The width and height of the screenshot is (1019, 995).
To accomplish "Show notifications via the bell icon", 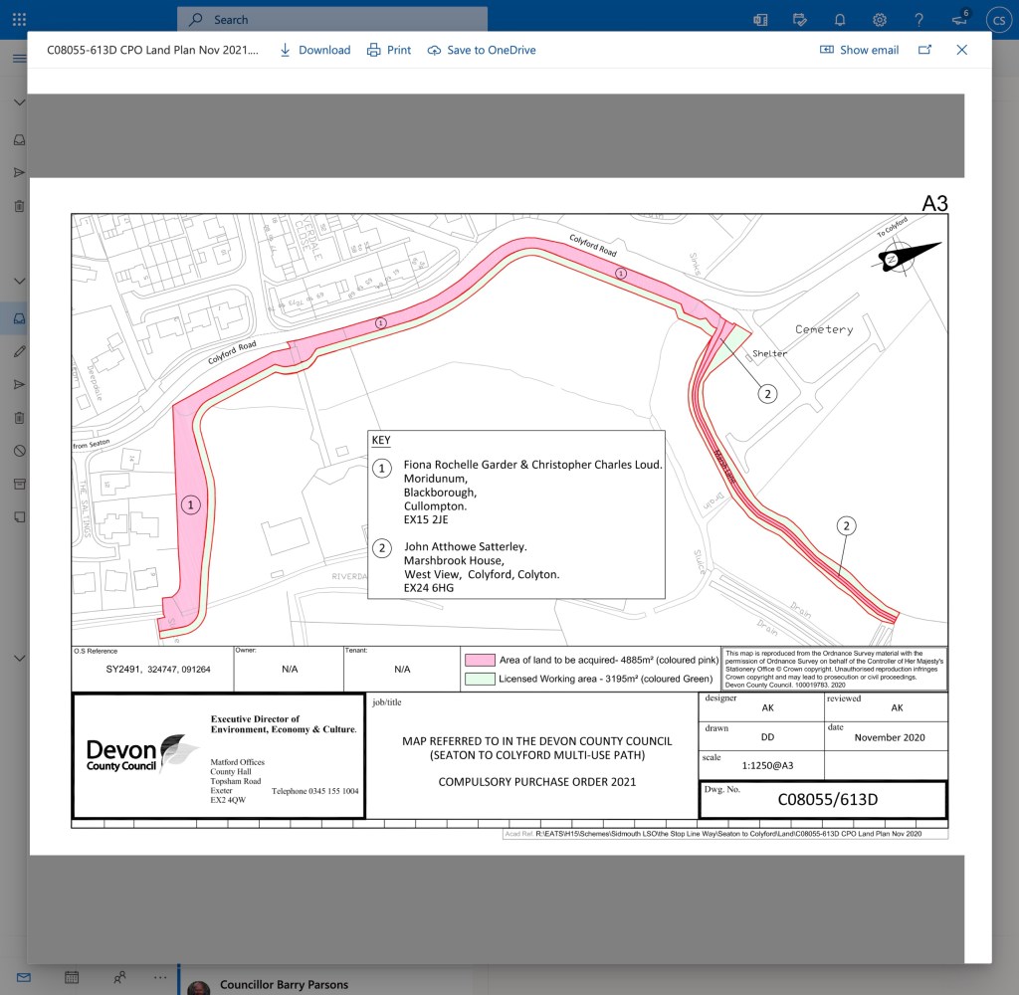I will click(x=840, y=20).
